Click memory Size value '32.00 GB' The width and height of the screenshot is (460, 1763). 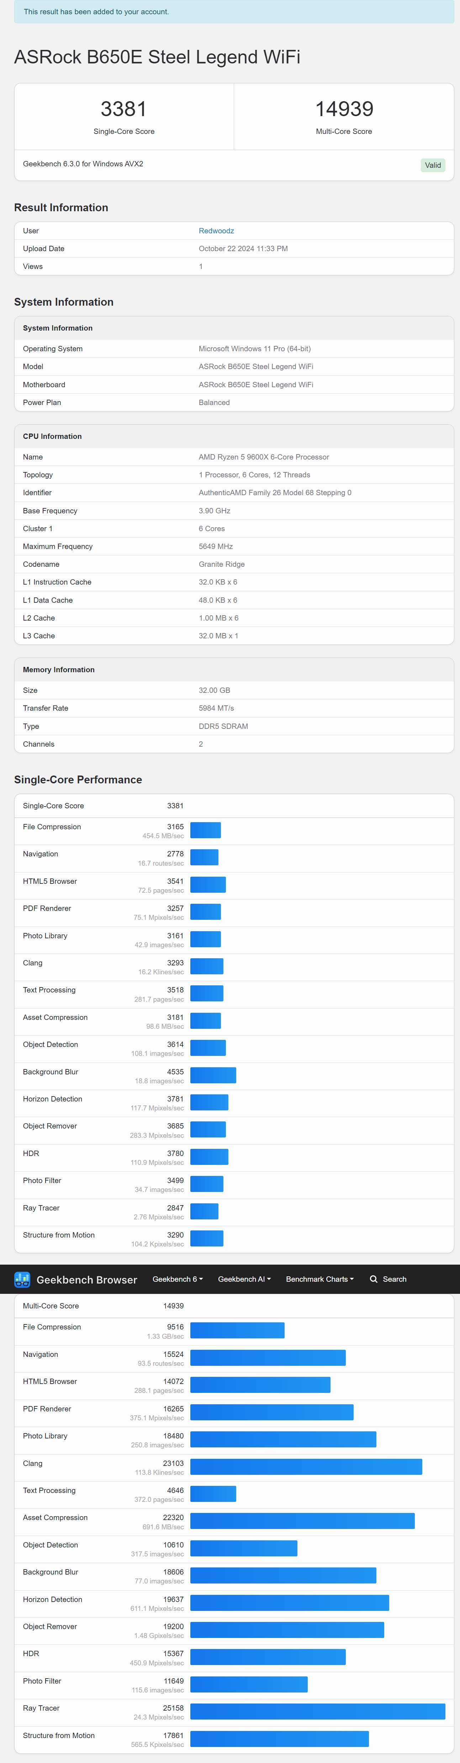pos(215,690)
